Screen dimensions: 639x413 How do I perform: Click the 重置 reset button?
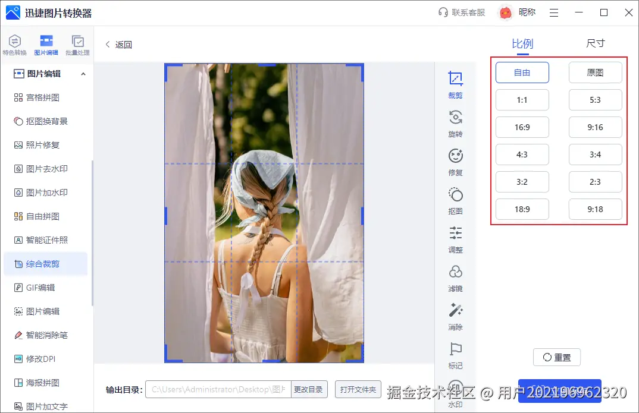point(557,357)
